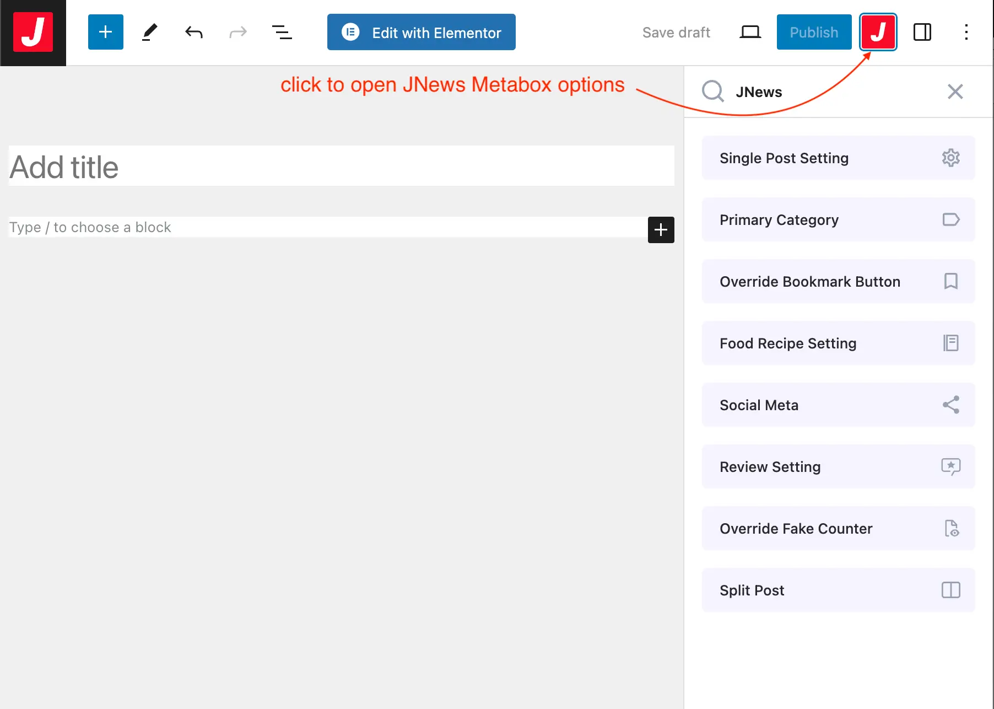
Task: Select the pencil Tools icon
Action: pos(150,33)
